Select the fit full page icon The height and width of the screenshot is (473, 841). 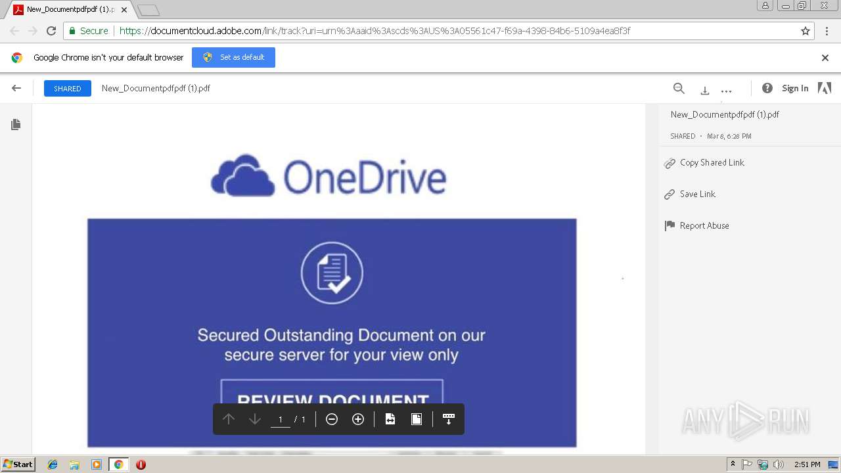(x=417, y=419)
